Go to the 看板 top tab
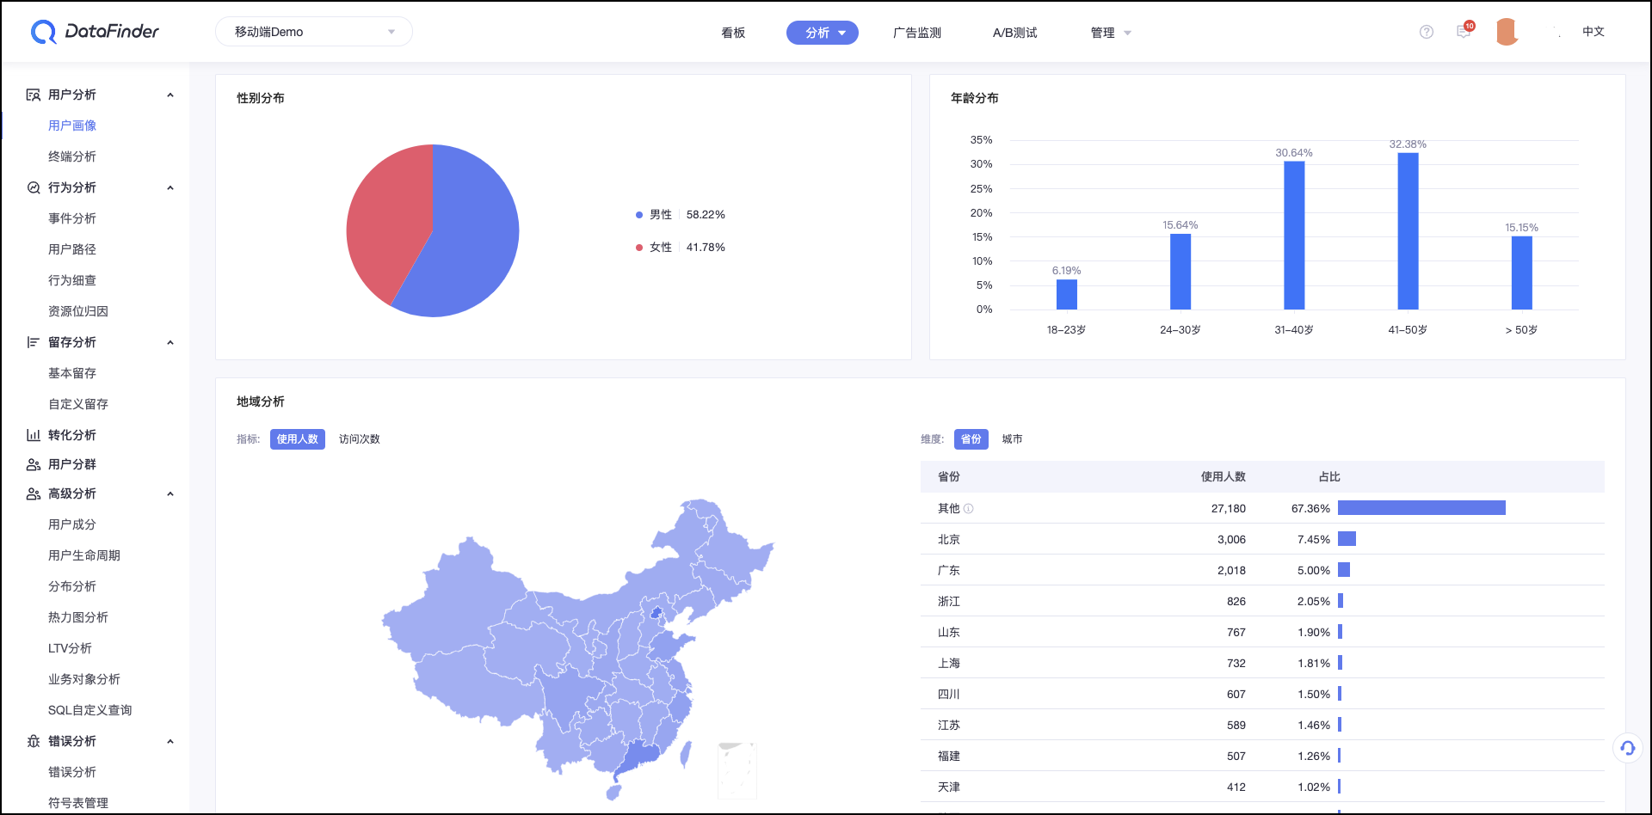This screenshot has height=815, width=1652. click(733, 33)
